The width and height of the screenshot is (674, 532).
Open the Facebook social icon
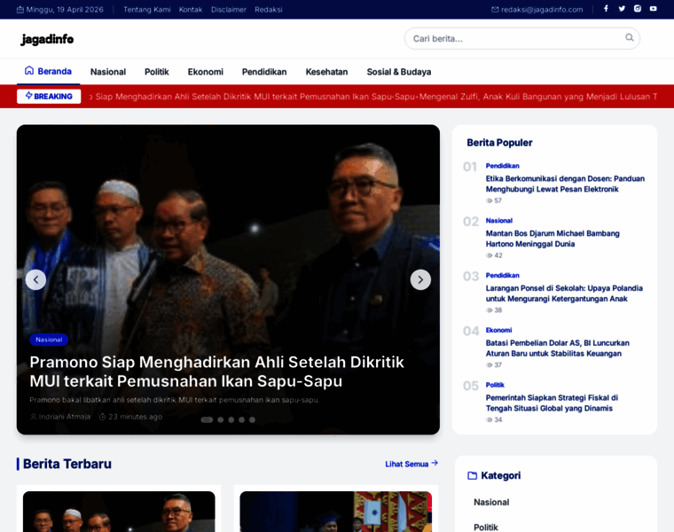[x=606, y=9]
